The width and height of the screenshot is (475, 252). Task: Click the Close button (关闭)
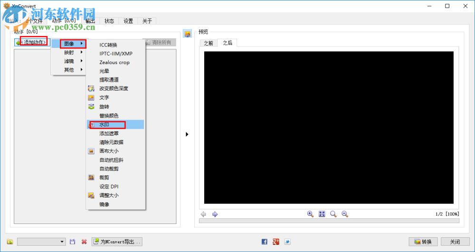455,242
